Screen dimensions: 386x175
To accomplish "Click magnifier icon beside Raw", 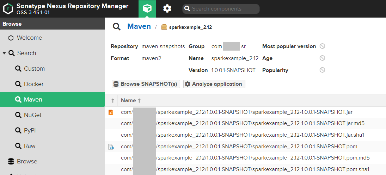I will pyautogui.click(x=18, y=146).
